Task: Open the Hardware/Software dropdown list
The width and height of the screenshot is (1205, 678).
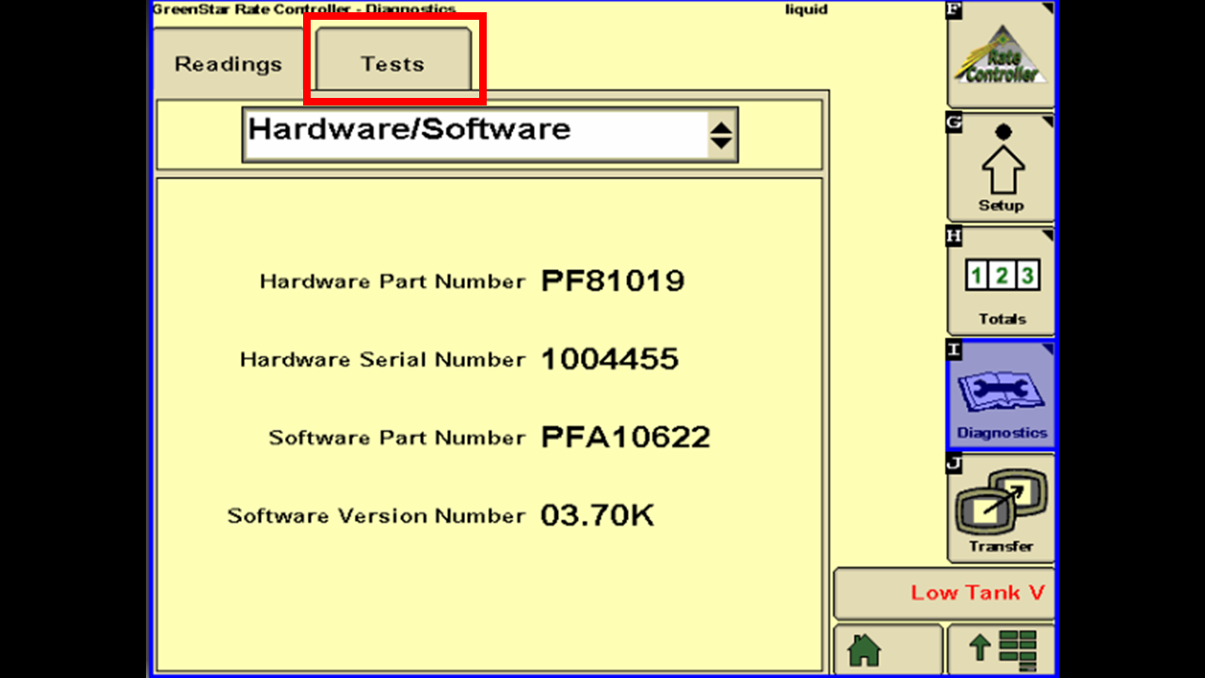Action: coord(490,135)
